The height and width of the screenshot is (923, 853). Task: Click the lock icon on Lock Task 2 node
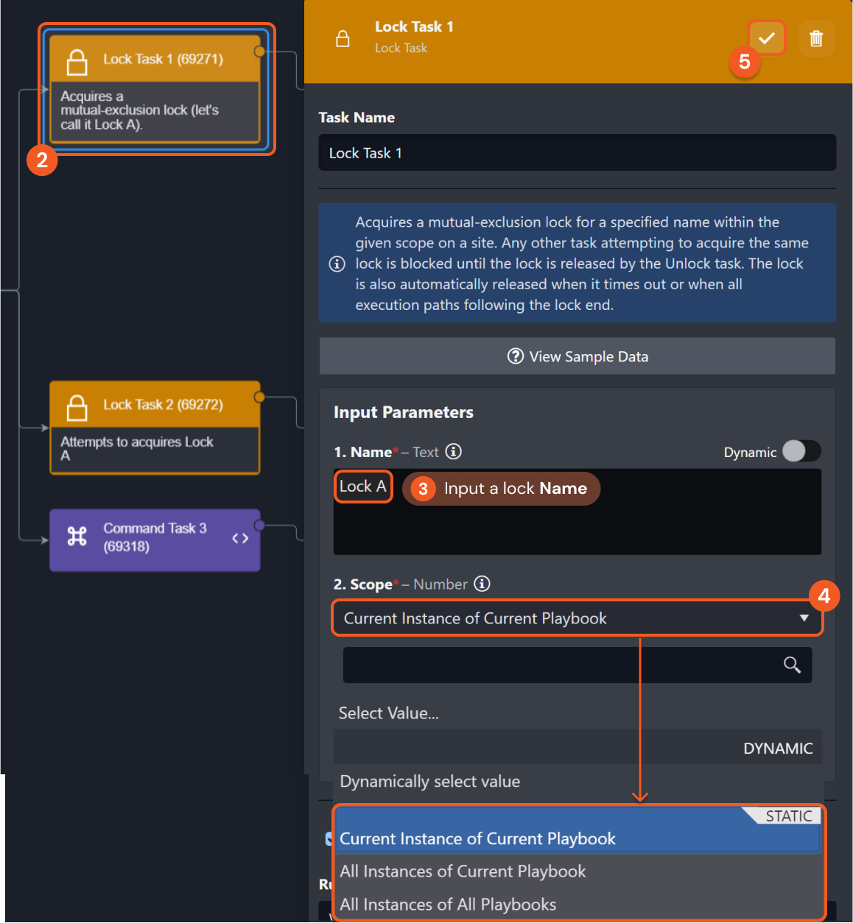pyautogui.click(x=77, y=407)
